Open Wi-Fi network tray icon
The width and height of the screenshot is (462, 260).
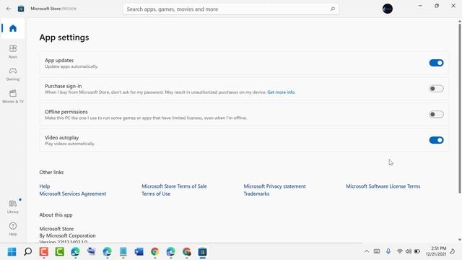point(399,251)
